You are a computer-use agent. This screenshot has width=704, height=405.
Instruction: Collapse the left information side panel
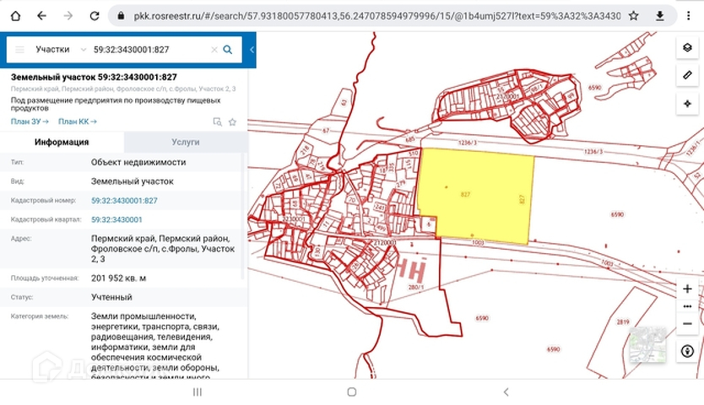pos(252,50)
